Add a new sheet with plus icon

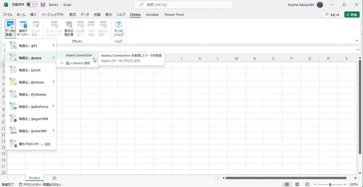(54, 178)
